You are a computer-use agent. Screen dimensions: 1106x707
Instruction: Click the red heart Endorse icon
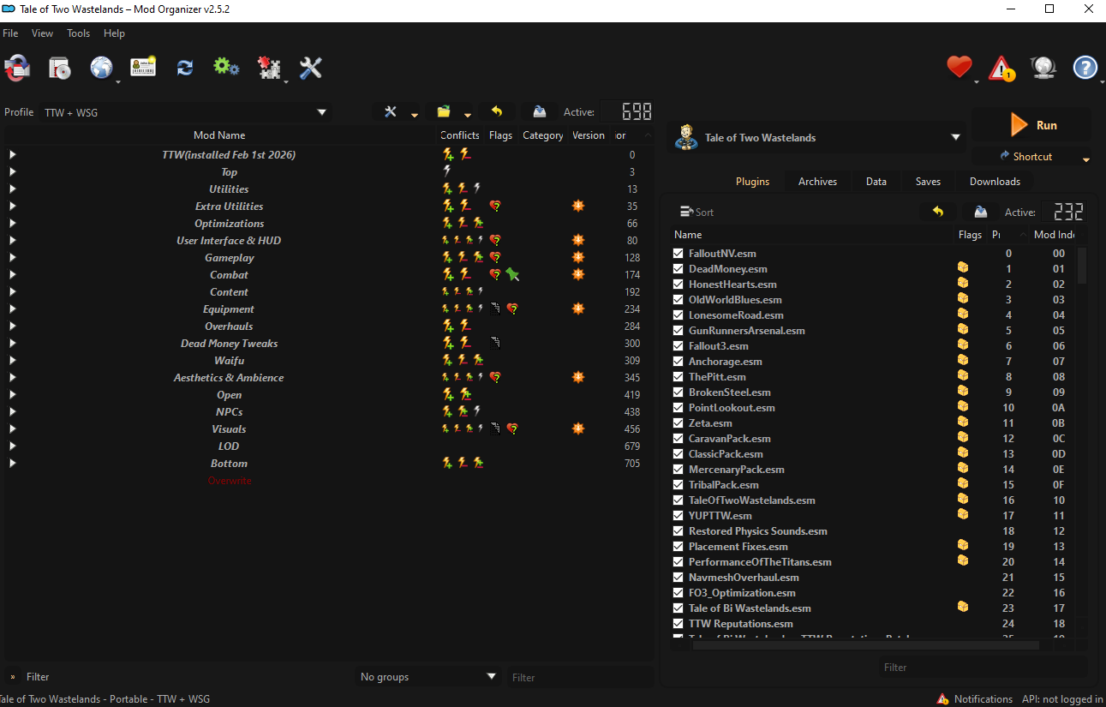[x=960, y=67]
